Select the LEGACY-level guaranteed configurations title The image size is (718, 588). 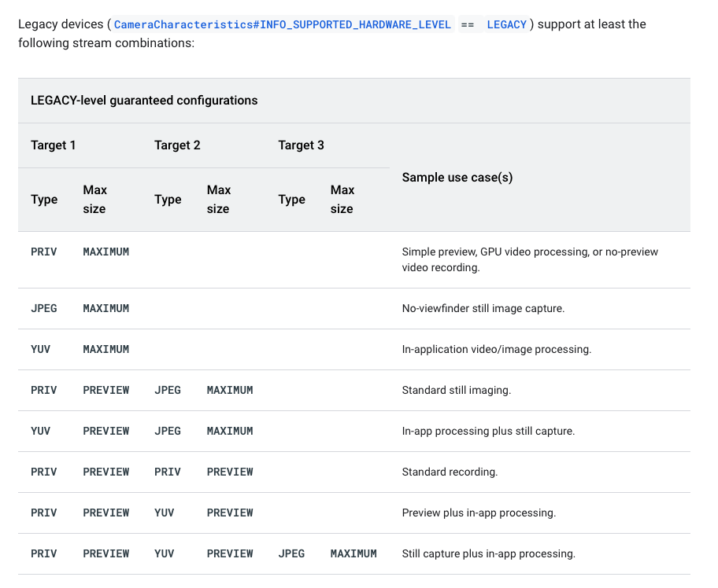(x=144, y=101)
